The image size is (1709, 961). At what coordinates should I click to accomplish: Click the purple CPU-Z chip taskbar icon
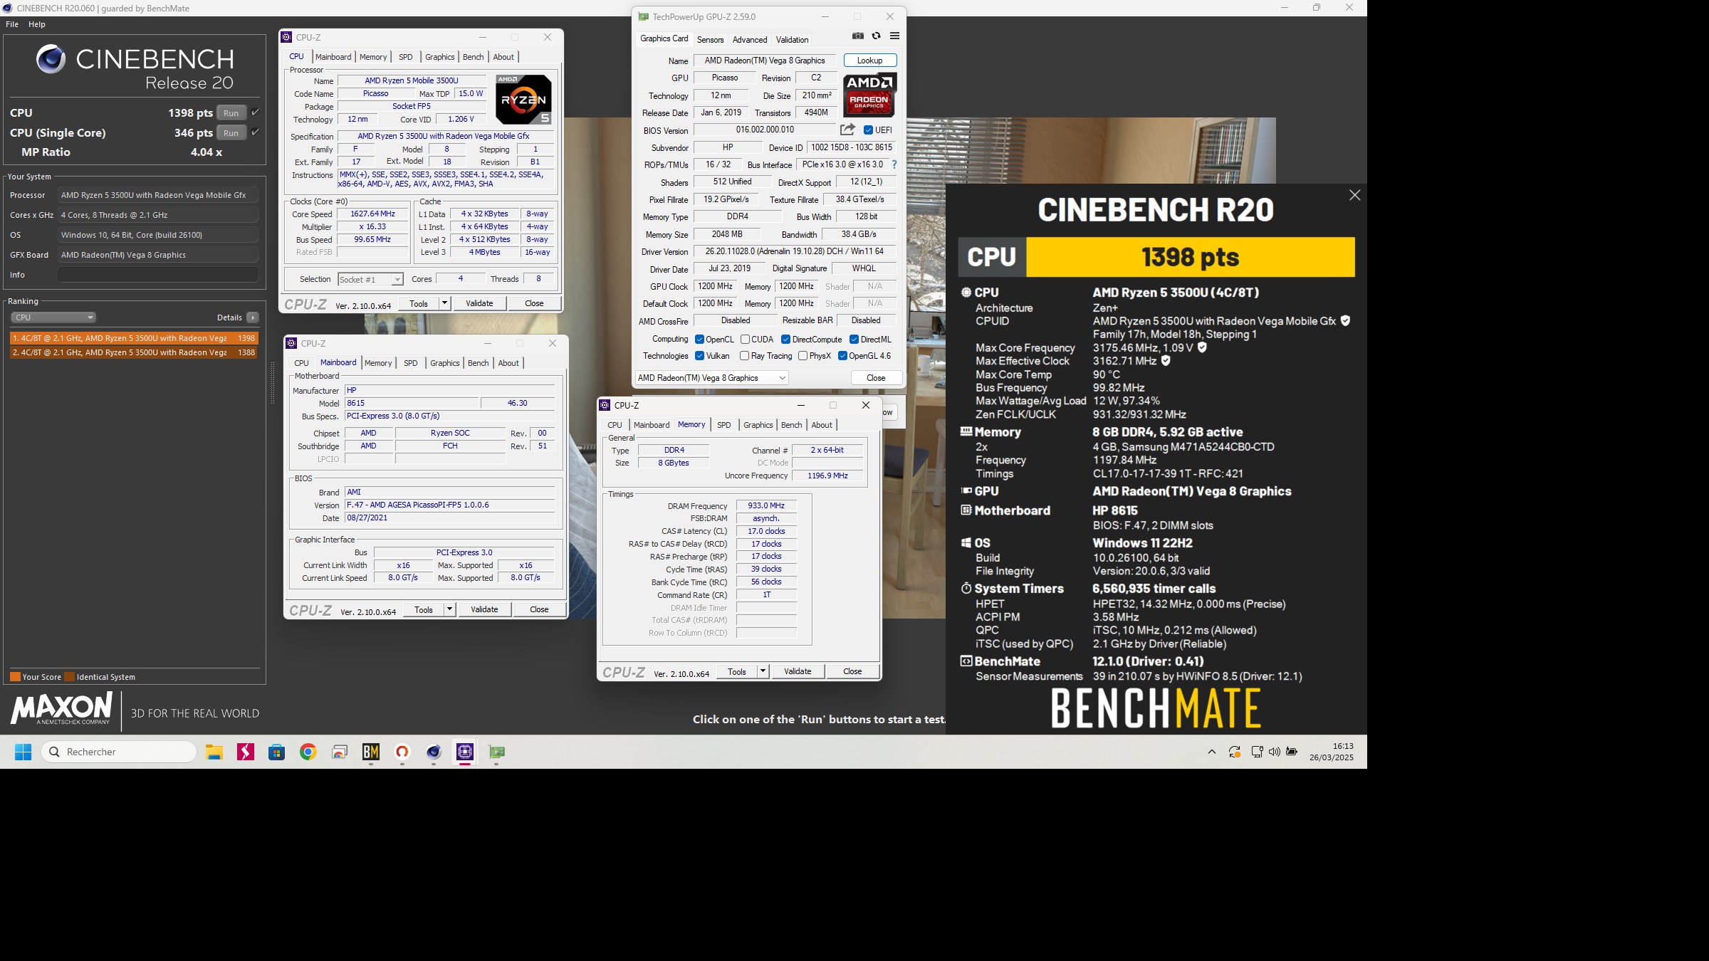465,752
